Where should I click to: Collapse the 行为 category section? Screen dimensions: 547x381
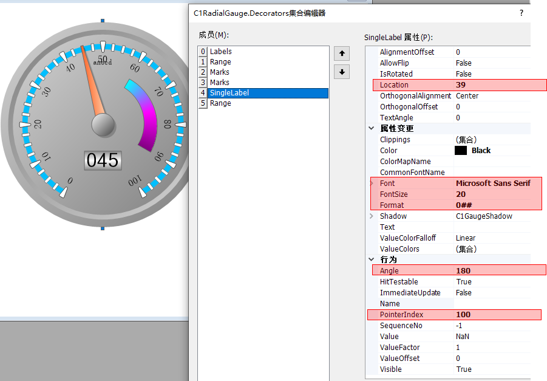[x=372, y=259]
